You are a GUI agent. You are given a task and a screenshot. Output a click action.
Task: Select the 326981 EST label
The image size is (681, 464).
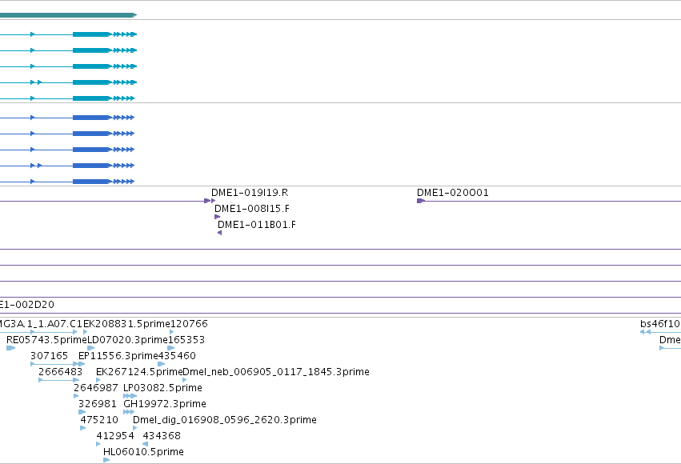[x=98, y=404]
